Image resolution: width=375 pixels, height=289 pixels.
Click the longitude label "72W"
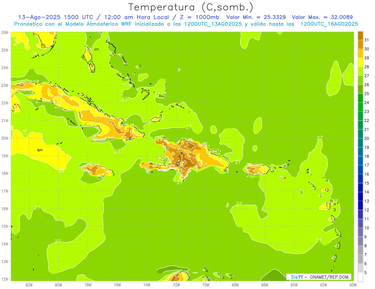pyautogui.click(x=176, y=285)
